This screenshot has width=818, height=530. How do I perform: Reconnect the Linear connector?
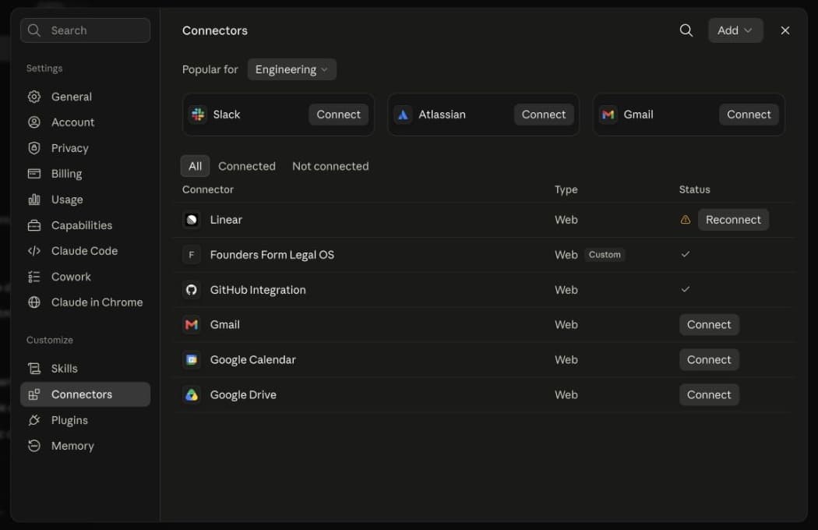pos(733,220)
